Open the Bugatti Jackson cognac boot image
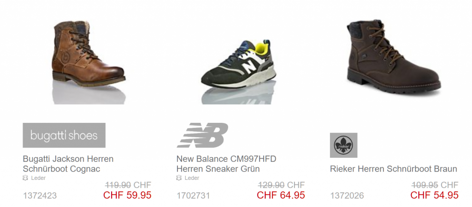This screenshot has height=207, width=472. click(89, 63)
